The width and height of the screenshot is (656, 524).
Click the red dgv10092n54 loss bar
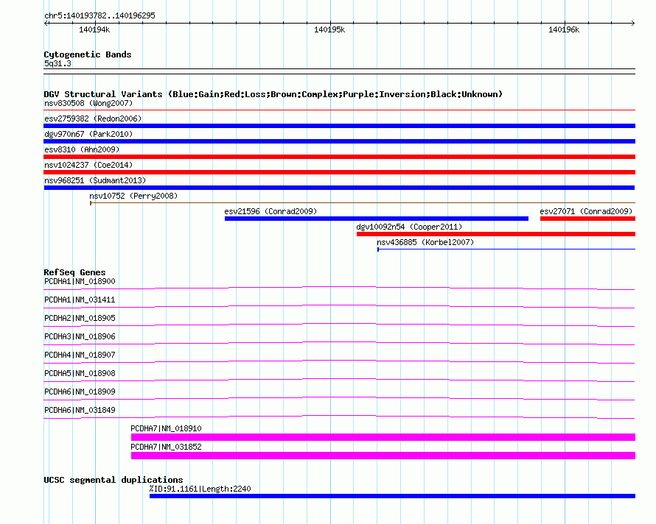point(496,234)
